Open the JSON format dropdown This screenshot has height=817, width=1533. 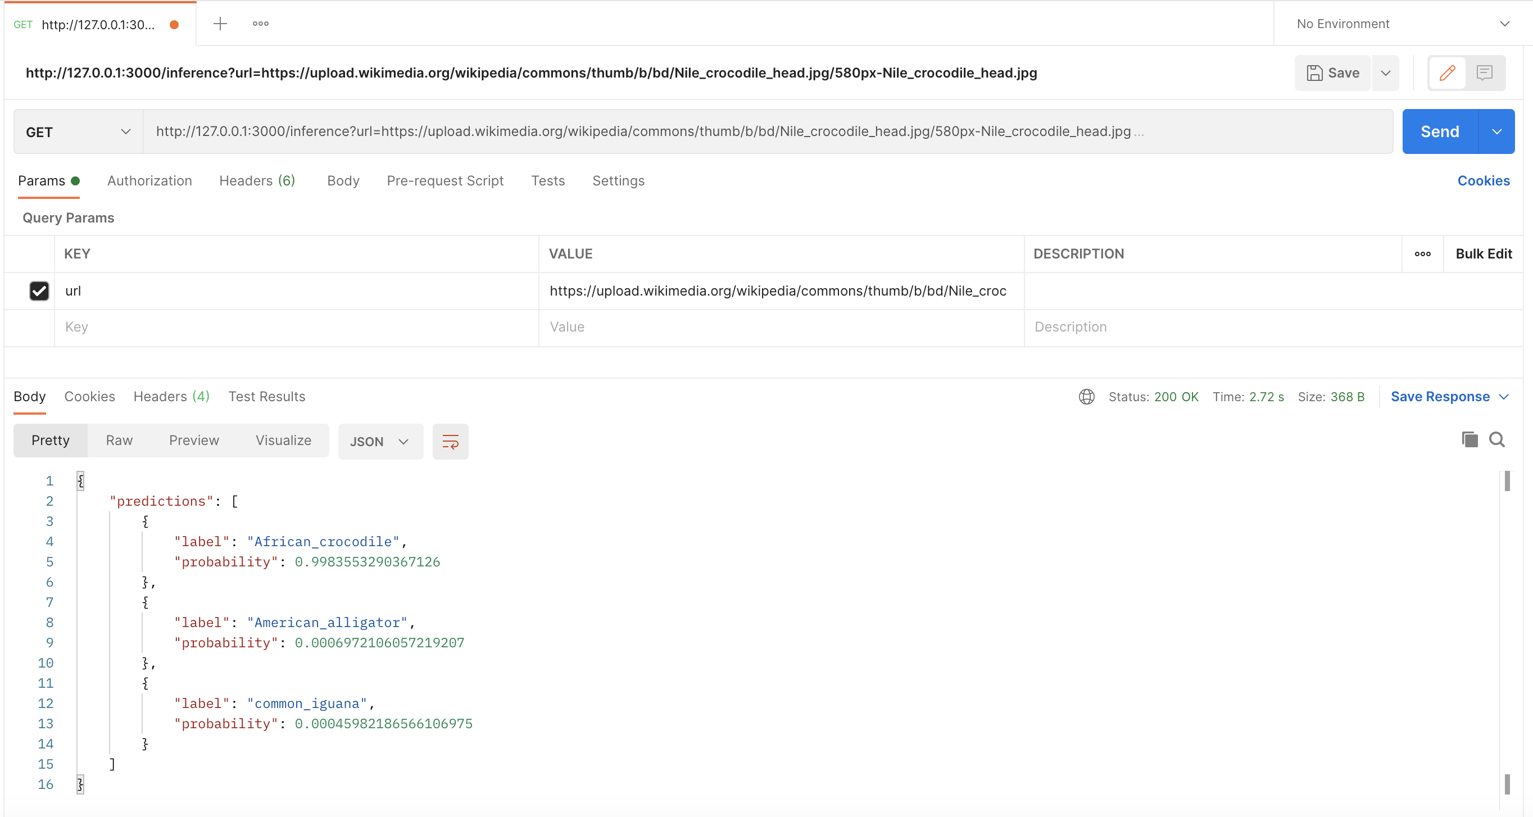click(x=380, y=442)
